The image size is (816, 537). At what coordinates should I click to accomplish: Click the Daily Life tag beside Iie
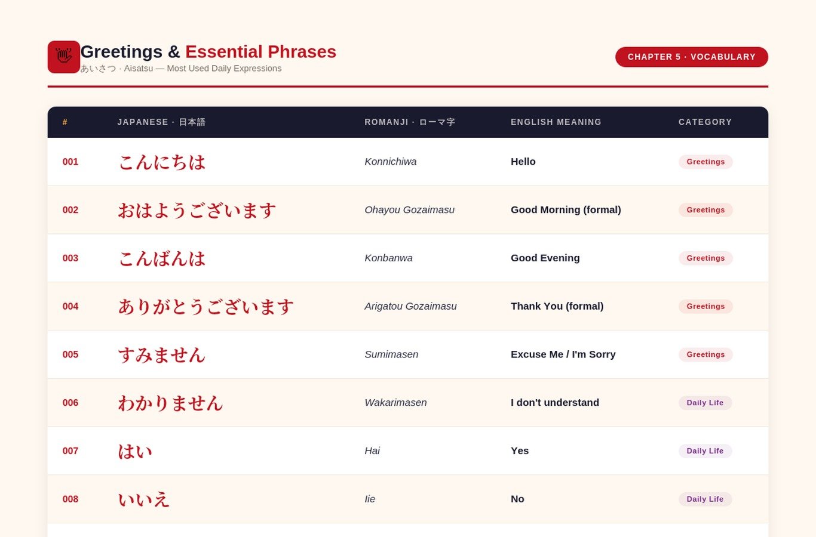705,499
